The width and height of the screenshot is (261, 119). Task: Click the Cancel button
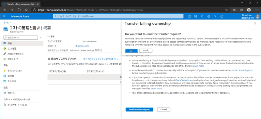(x=164, y=110)
